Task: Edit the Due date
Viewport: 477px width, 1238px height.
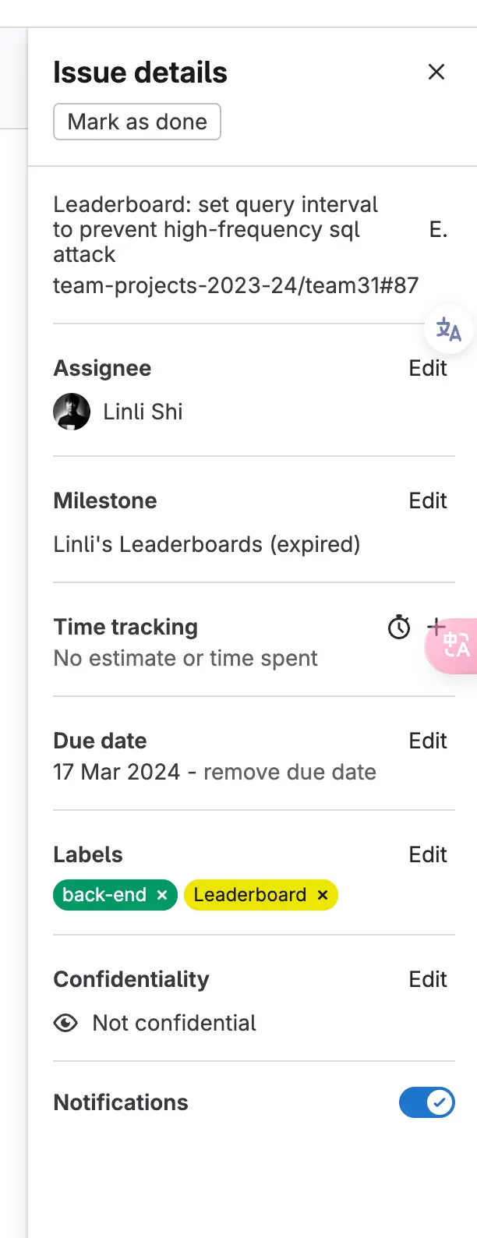Action: point(428,741)
